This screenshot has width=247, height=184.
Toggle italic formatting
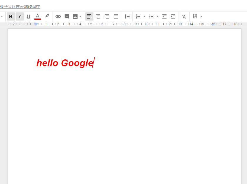(20, 16)
